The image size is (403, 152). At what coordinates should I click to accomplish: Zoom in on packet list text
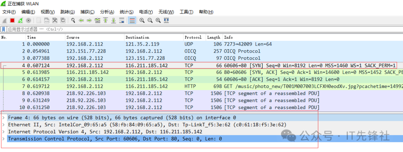(x=142, y=21)
